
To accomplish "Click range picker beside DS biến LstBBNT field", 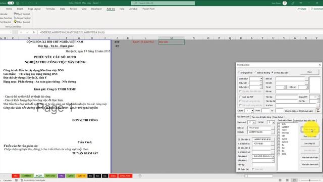I will [273, 132].
